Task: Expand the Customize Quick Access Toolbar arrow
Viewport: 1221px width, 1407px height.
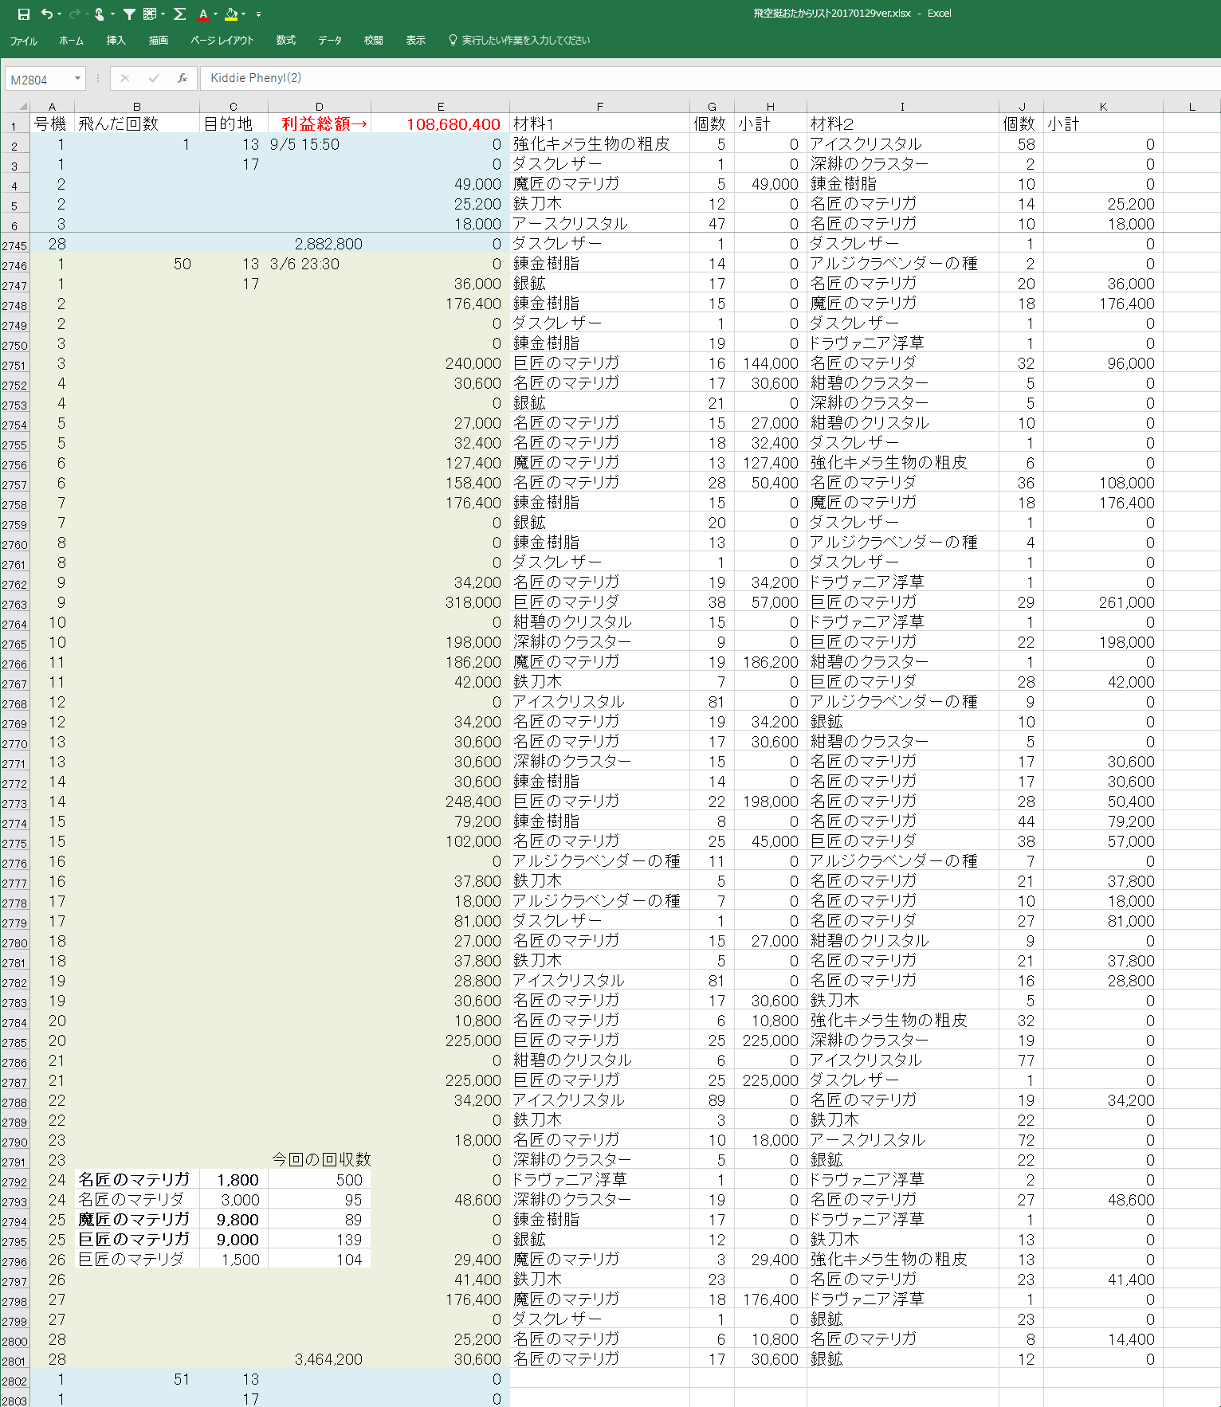Action: pos(258,14)
